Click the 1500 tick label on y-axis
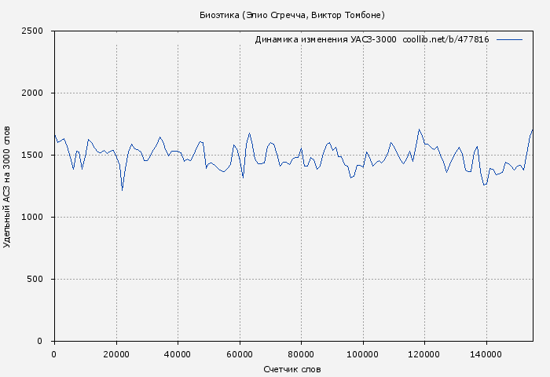This screenshot has height=377, width=550. [x=38, y=156]
